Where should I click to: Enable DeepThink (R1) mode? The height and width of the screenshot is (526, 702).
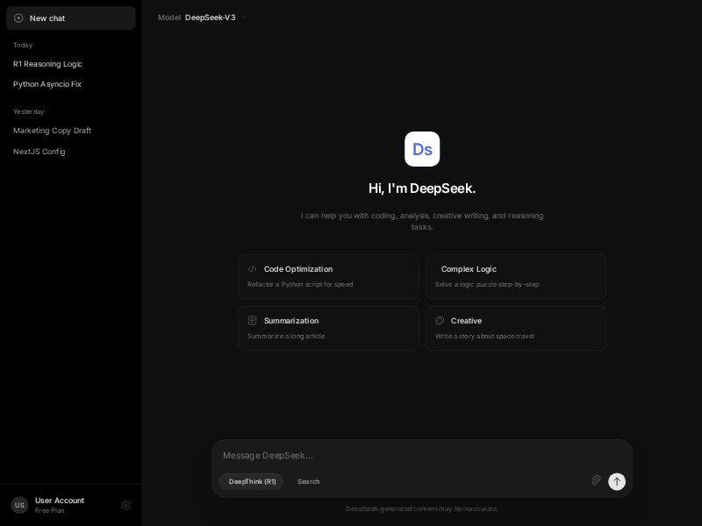point(251,481)
